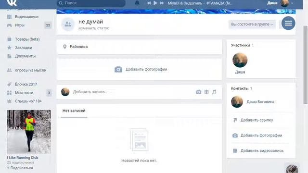Click the Товары shopping bag icon
The image size is (308, 173).
(x=9, y=39)
